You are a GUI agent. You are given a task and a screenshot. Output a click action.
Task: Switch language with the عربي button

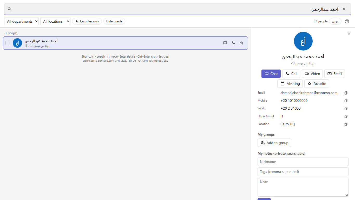(x=335, y=21)
